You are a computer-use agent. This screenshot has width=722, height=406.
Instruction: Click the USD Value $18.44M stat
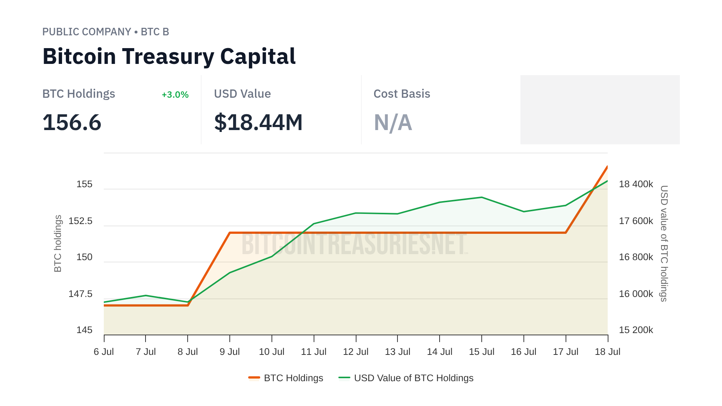coord(258,123)
